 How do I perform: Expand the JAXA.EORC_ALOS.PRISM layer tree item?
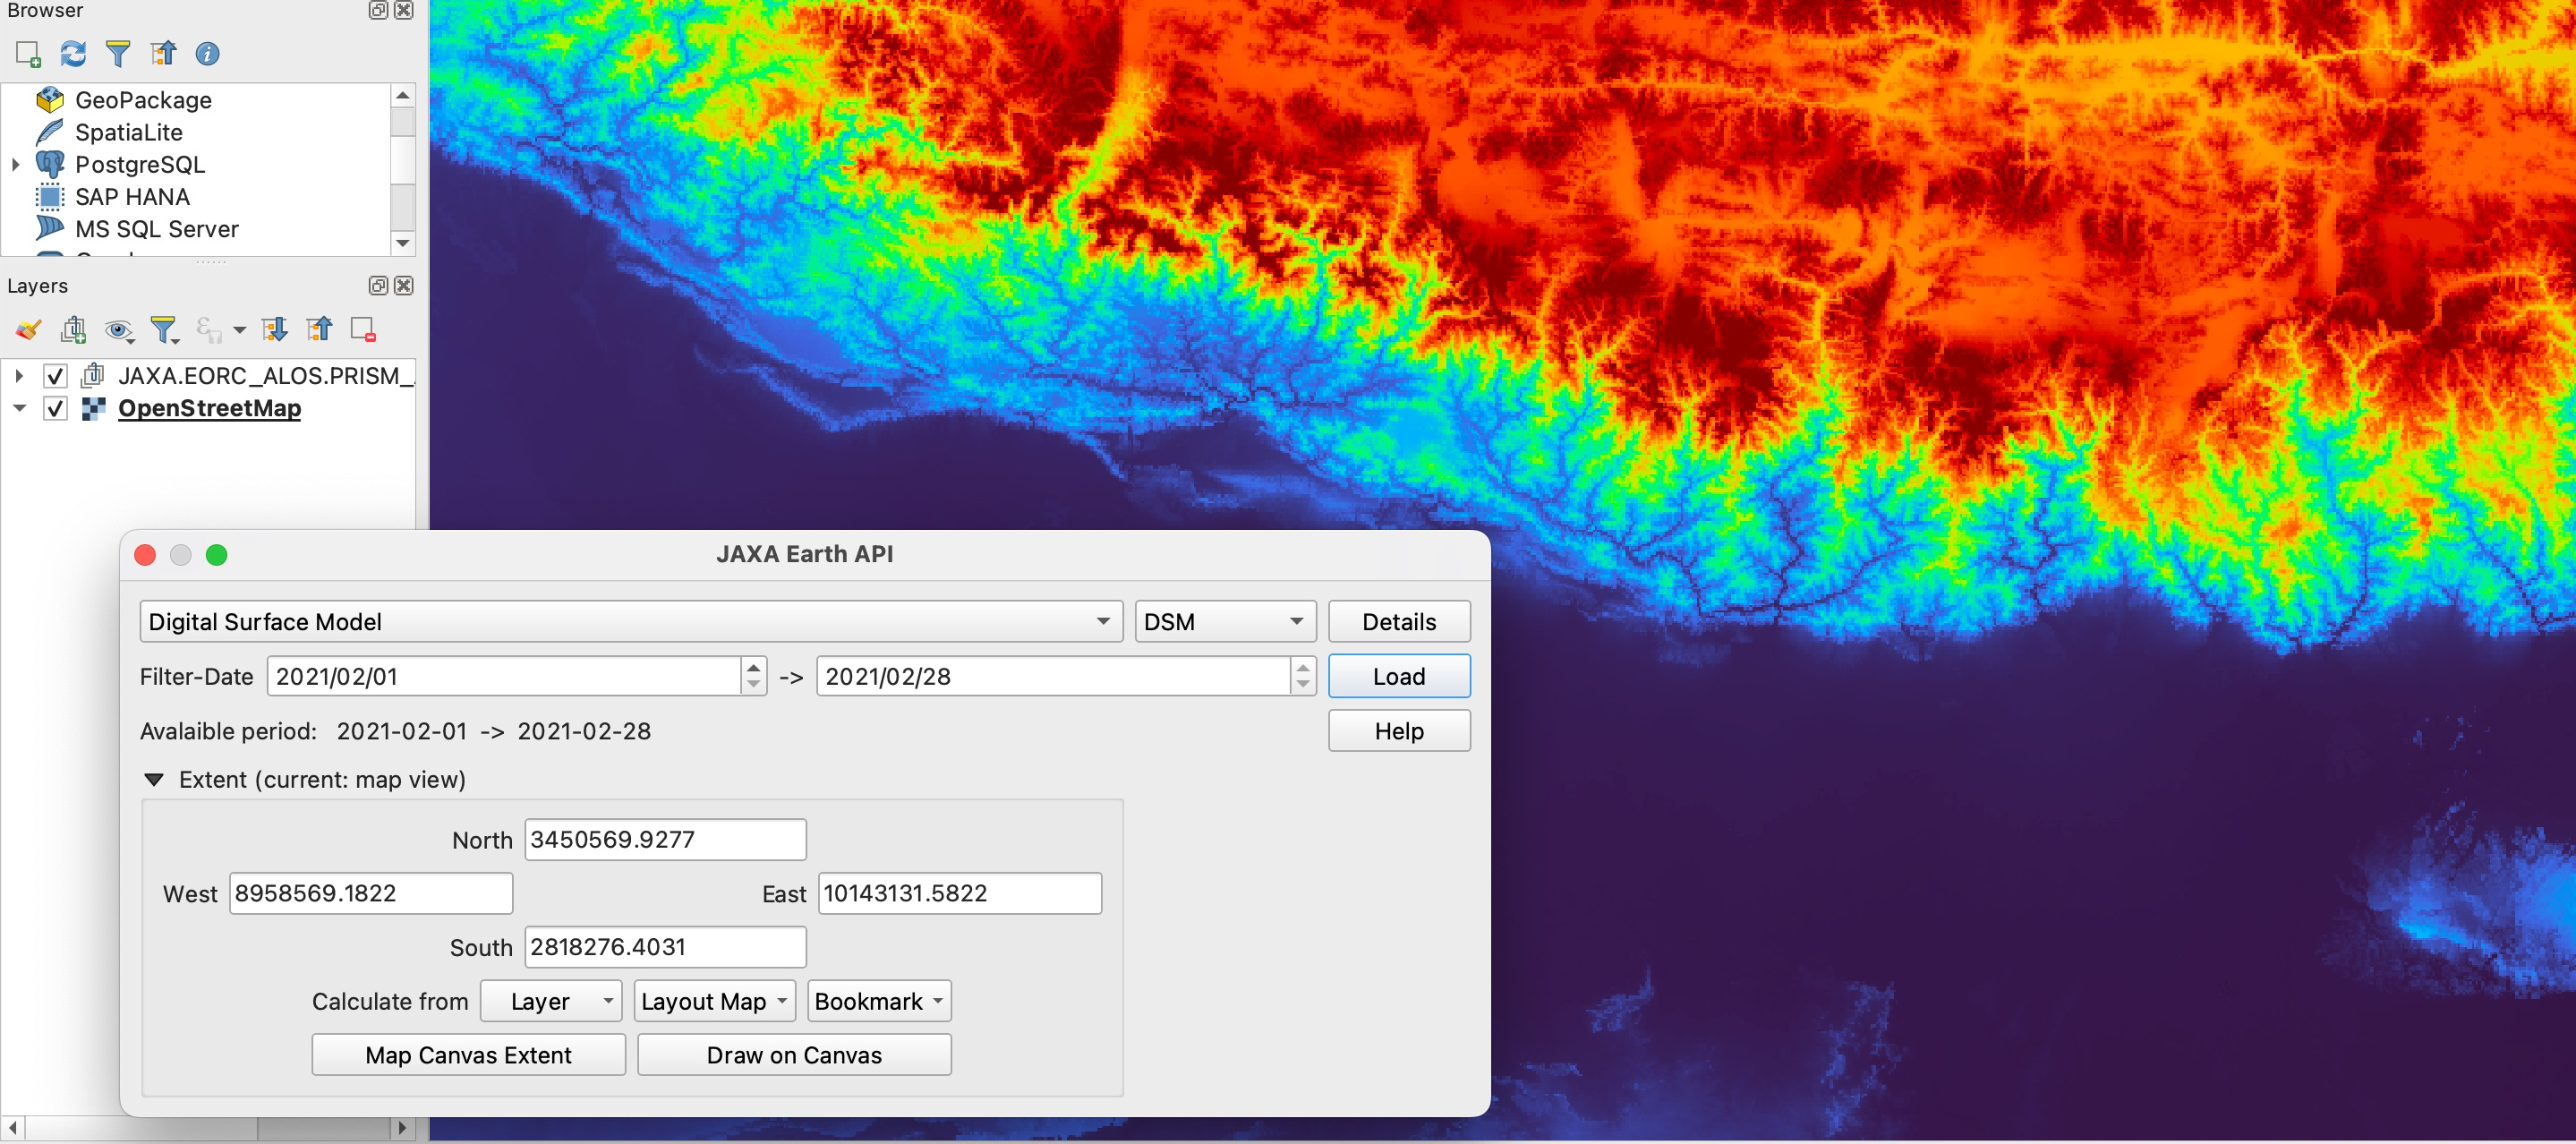click(x=18, y=376)
